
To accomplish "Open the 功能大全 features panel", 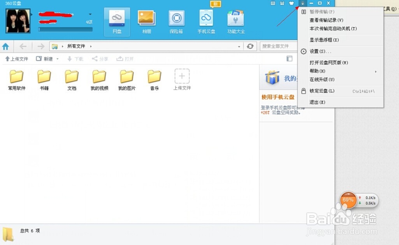I will click(235, 20).
